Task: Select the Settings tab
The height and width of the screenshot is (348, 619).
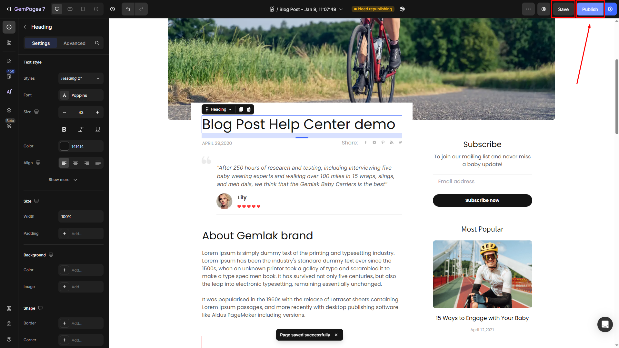Action: click(41, 43)
